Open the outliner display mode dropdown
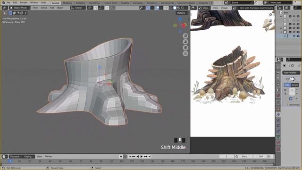 [287, 8]
